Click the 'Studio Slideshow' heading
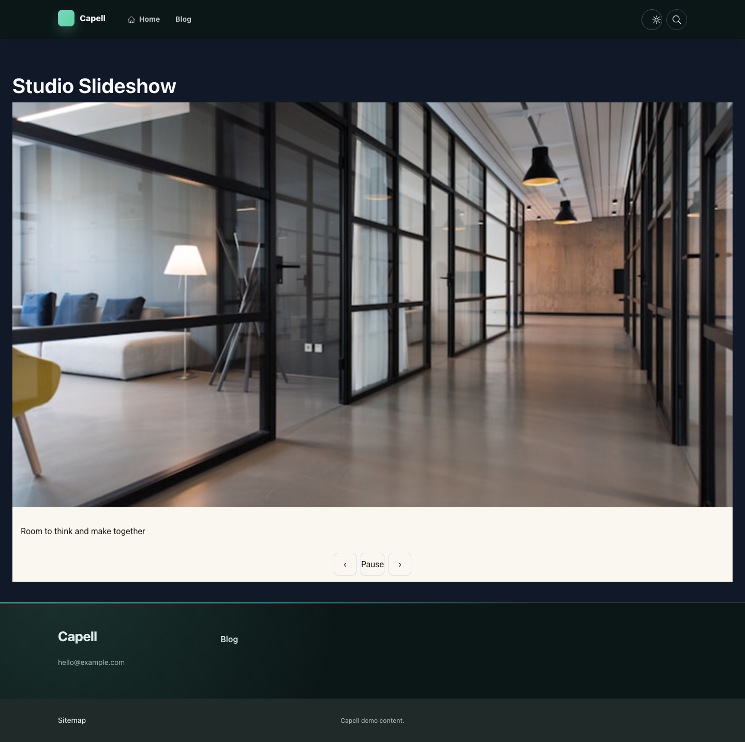This screenshot has width=745, height=742. coord(94,86)
